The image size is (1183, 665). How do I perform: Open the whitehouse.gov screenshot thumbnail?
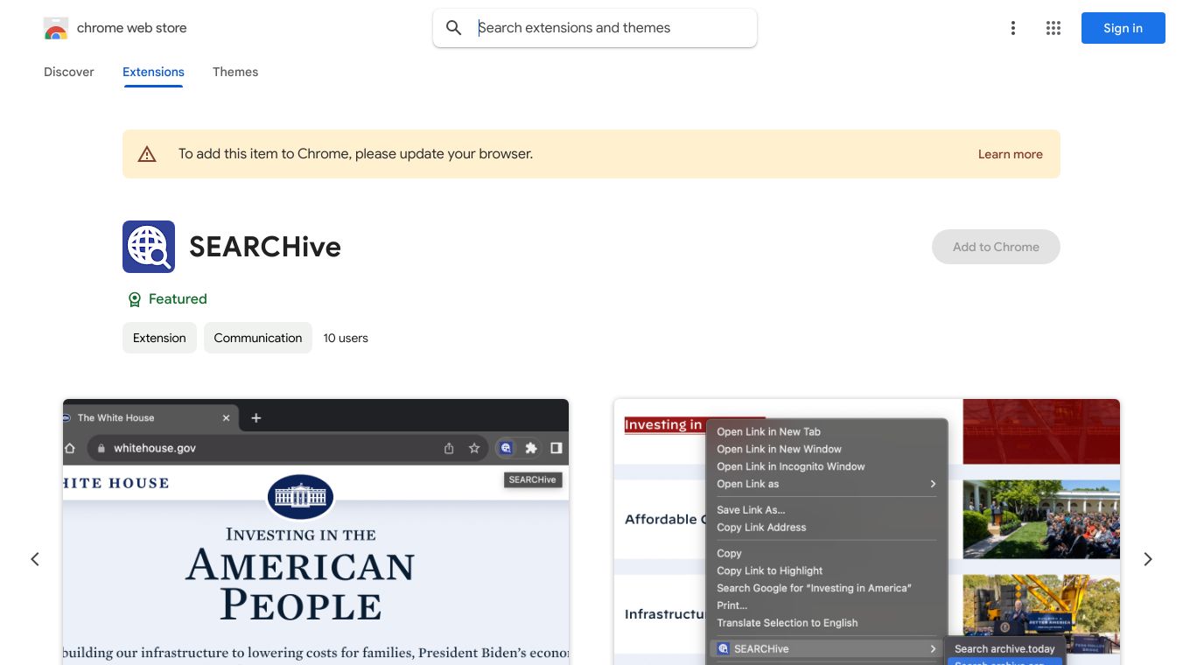coord(316,532)
